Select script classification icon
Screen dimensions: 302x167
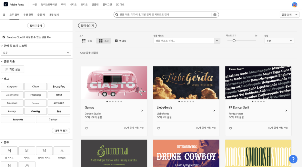pos(62,151)
